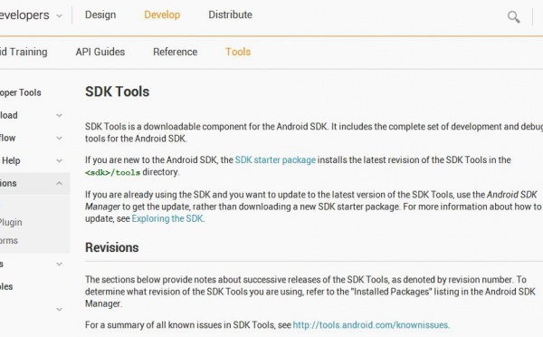Screen dimensions: 543x337
Task: Expand the bottom-most sidebar chevron
Action: coord(59,309)
